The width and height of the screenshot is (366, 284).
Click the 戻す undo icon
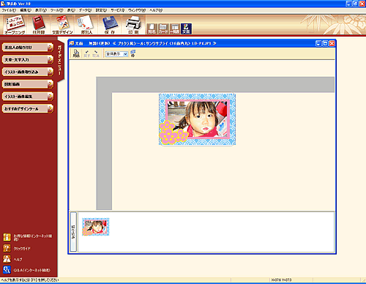[x=87, y=53]
